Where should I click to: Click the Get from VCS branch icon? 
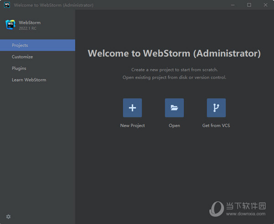pyautogui.click(x=216, y=108)
